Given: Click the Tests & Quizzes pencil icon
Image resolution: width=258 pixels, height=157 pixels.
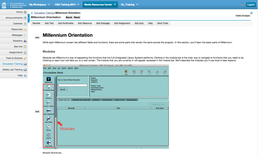Looking at the screenshot, I should (x=25, y=58).
